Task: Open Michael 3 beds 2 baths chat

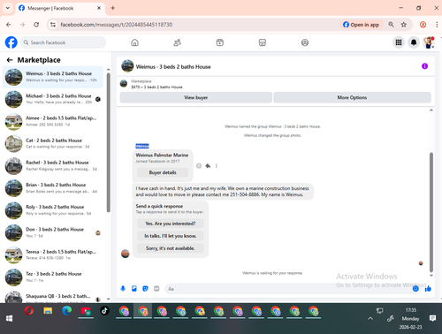Action: coord(53,99)
